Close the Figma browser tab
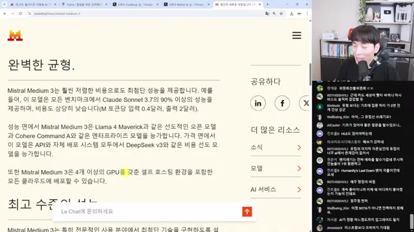The width and height of the screenshot is (414, 232). [x=106, y=5]
